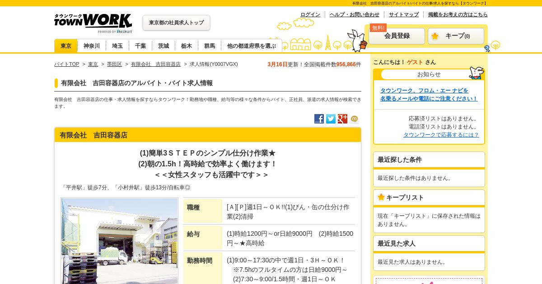542x284 pixels.
Task: Go to バイトTOP breadcrumb
Action: pyautogui.click(x=66, y=64)
